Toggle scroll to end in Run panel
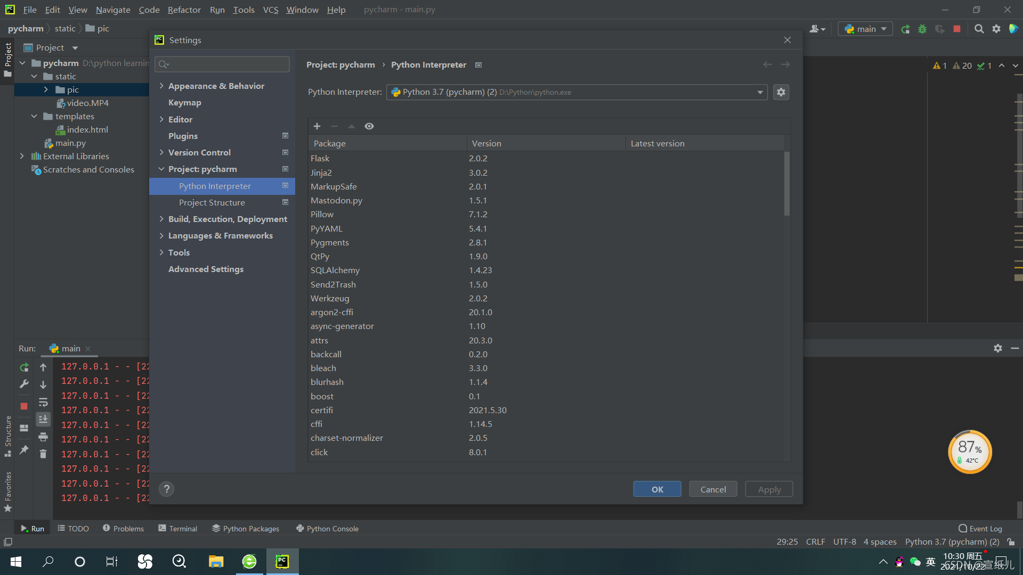This screenshot has width=1023, height=575. pos(43,420)
